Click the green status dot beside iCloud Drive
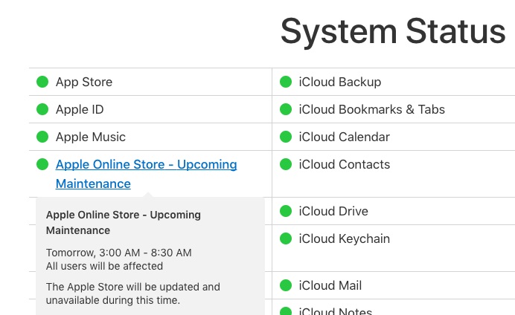The height and width of the screenshot is (315, 515). point(286,211)
